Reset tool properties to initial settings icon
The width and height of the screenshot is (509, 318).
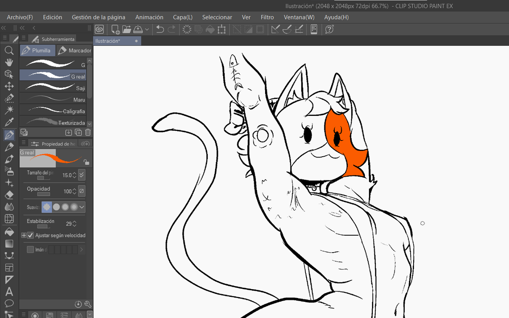pos(78,304)
